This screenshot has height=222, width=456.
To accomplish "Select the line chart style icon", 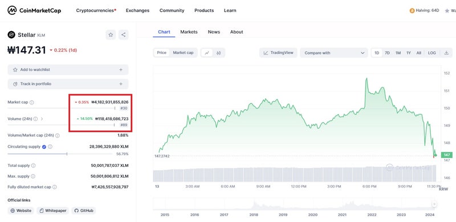I will pos(207,53).
